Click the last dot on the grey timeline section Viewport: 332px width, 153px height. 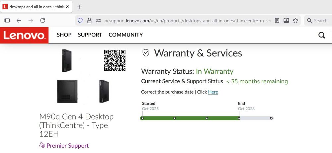(x=271, y=118)
